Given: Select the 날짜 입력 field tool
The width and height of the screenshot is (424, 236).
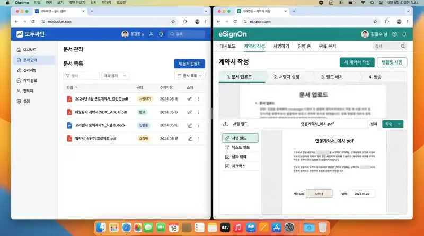Looking at the screenshot, I should coord(241,157).
